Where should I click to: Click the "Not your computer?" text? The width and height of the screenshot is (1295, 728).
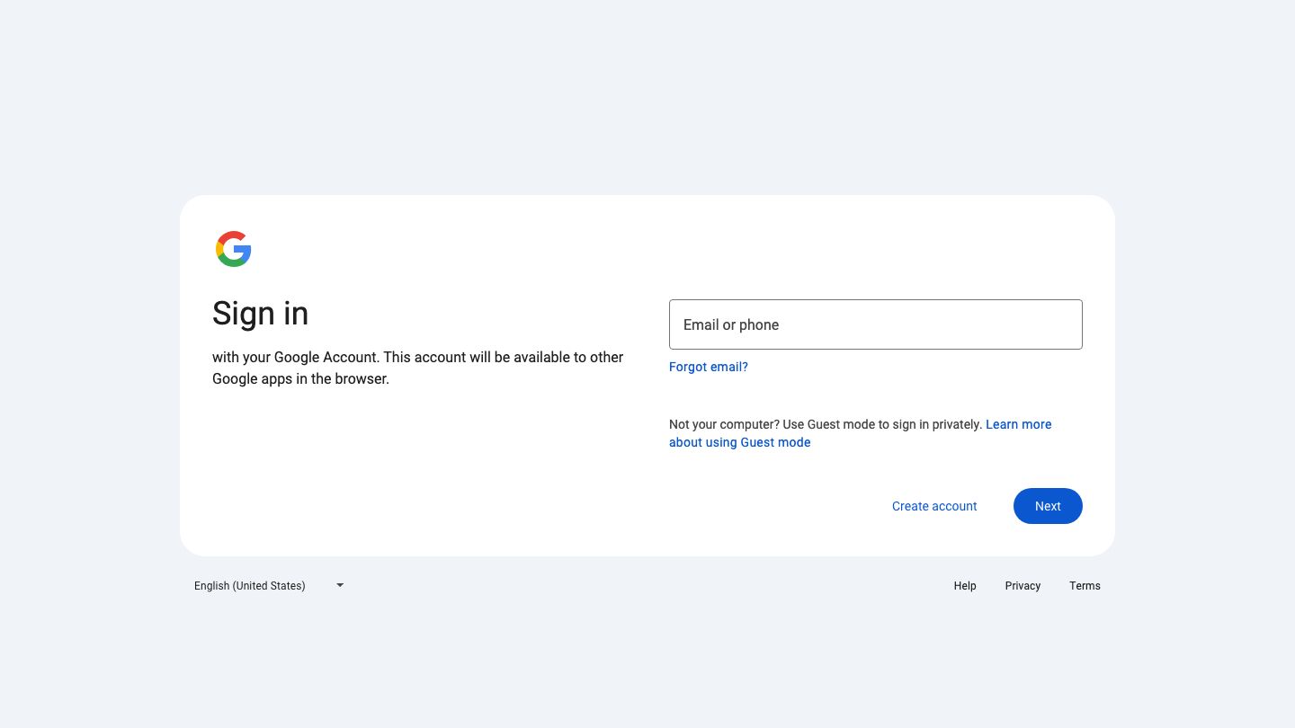point(724,424)
